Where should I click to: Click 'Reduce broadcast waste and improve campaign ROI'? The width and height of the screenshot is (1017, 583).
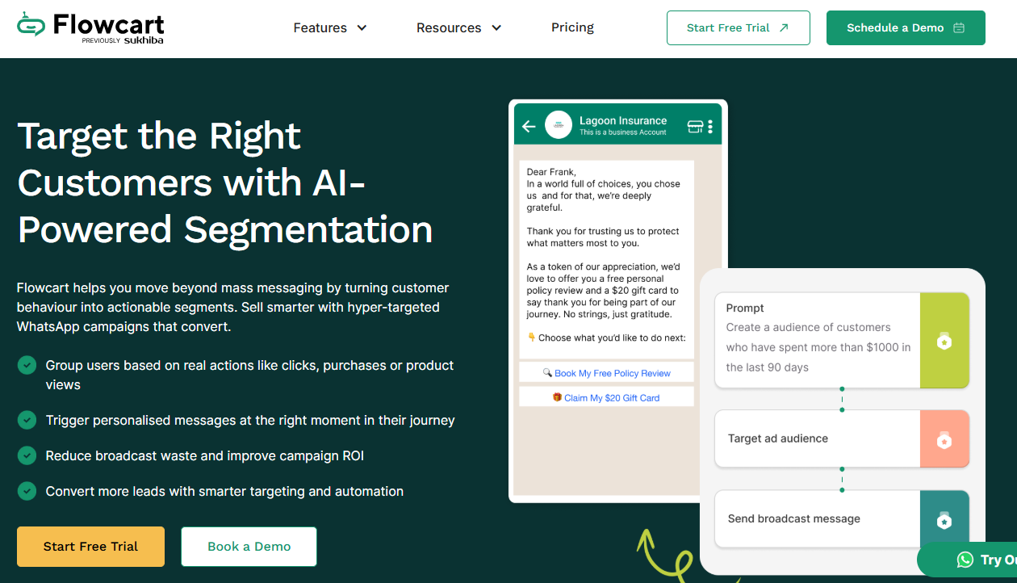(204, 455)
